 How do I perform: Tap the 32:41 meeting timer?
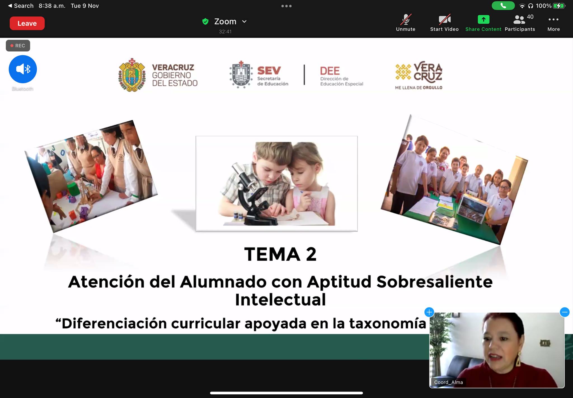tap(225, 32)
